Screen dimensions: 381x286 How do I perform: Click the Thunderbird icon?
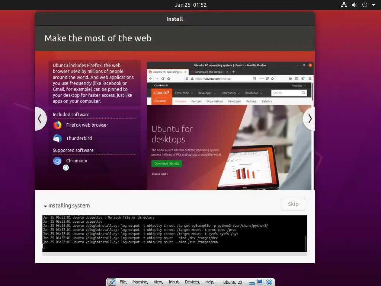click(57, 139)
